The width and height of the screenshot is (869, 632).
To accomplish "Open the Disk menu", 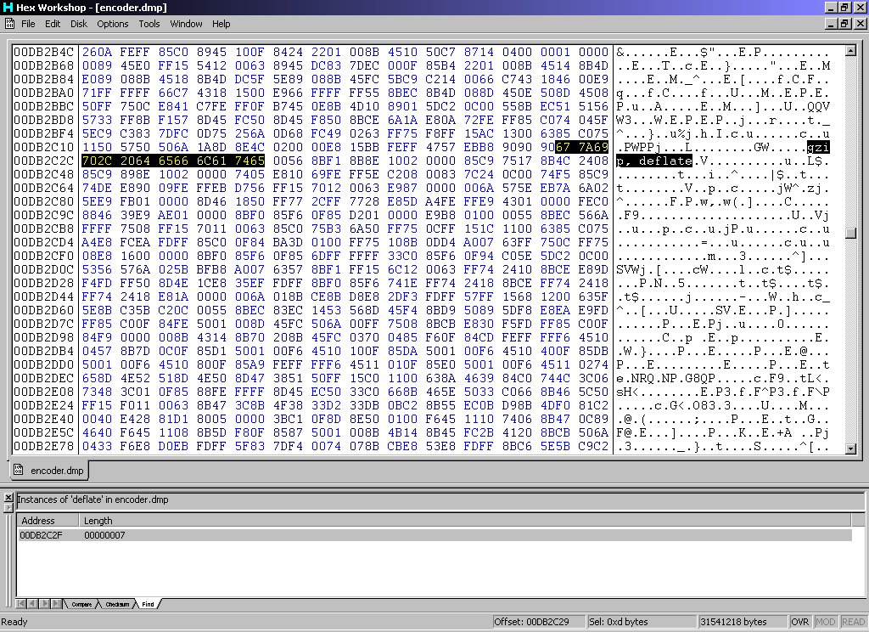I will [x=79, y=24].
